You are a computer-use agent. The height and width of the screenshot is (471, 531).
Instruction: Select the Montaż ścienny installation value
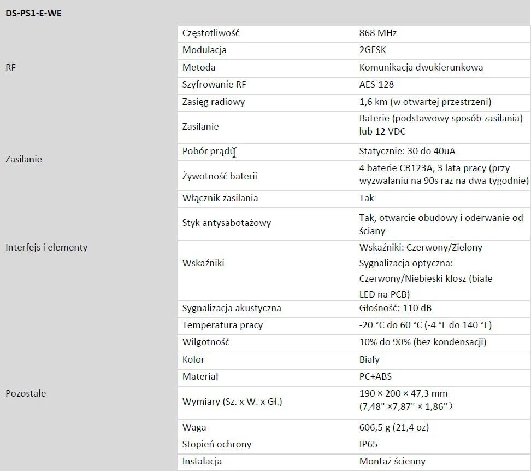pyautogui.click(x=392, y=461)
